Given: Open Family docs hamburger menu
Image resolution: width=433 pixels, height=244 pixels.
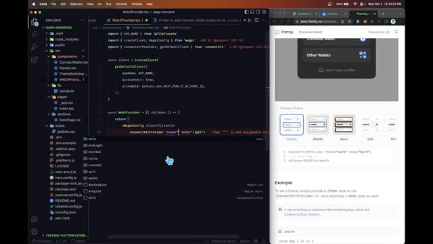Looking at the screenshot, I should pos(396,32).
